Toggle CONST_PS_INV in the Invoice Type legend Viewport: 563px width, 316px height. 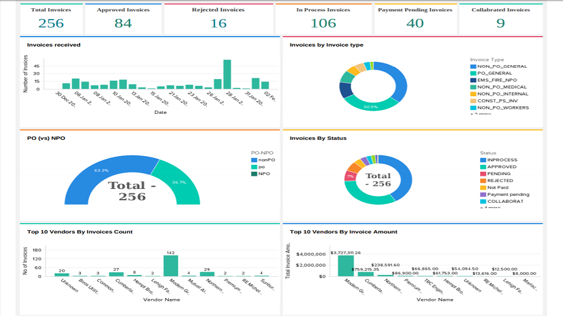click(494, 100)
